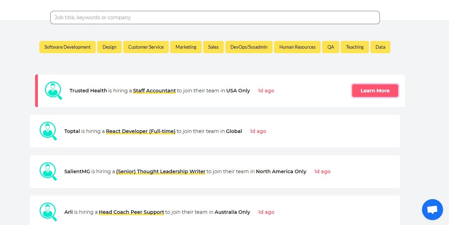
Task: Click the Toptal company name
Action: 72,131
